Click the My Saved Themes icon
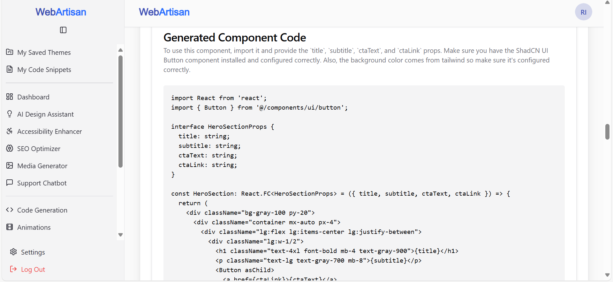This screenshot has width=613, height=282. (10, 52)
